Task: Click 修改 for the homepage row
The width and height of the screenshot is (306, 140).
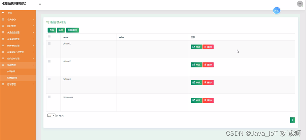Action: click(196, 100)
